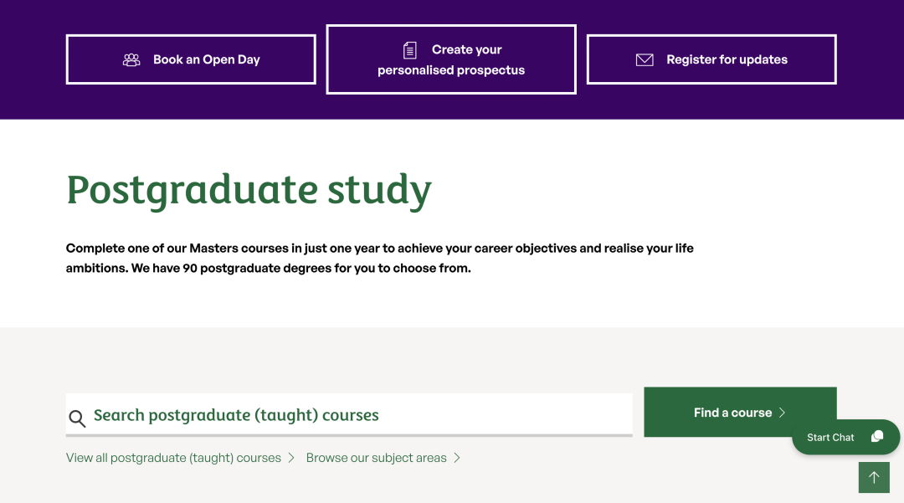Click the prospectus document icon

pos(410,50)
